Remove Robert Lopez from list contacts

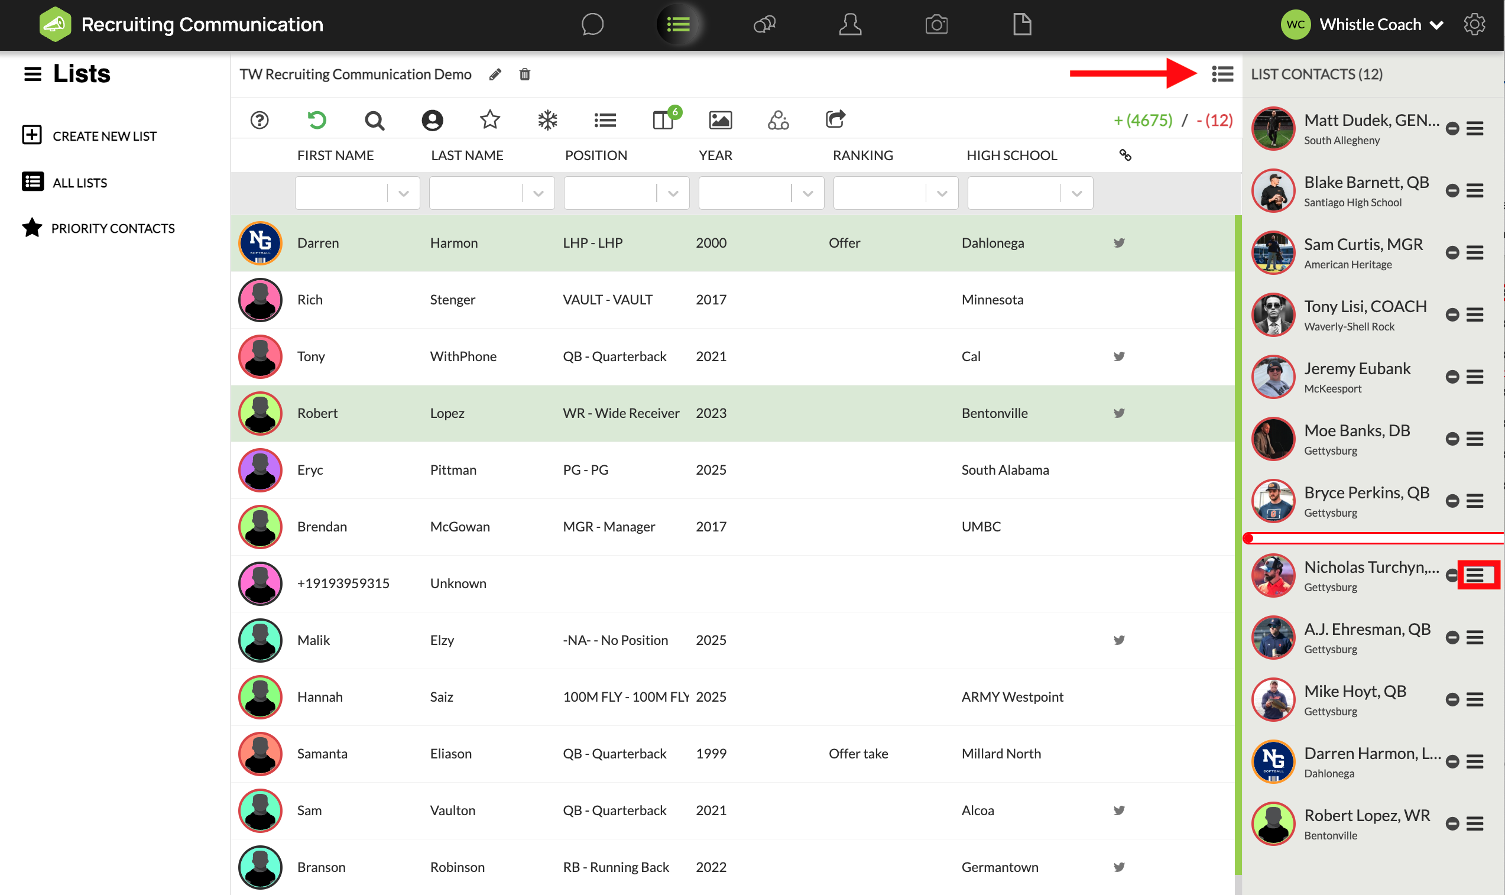pyautogui.click(x=1452, y=824)
